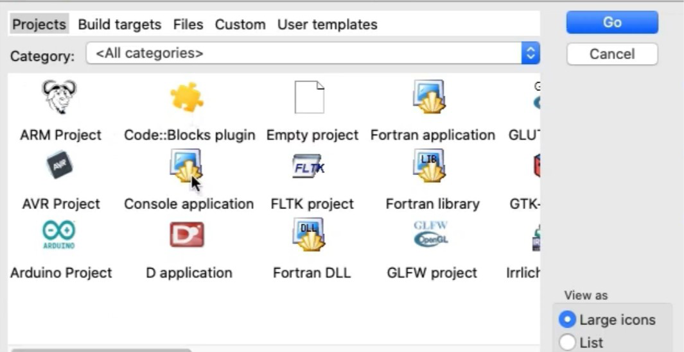This screenshot has width=684, height=352.
Task: Choose the Console application icon
Action: 186,166
